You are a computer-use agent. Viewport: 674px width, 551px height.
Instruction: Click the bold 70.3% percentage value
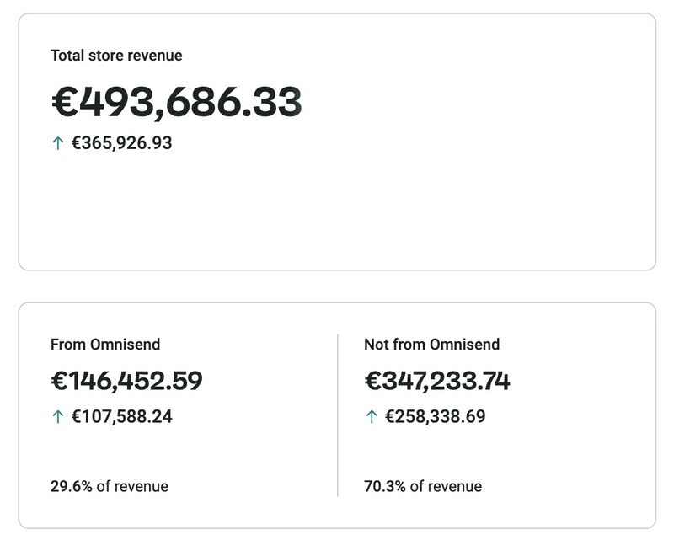click(385, 486)
